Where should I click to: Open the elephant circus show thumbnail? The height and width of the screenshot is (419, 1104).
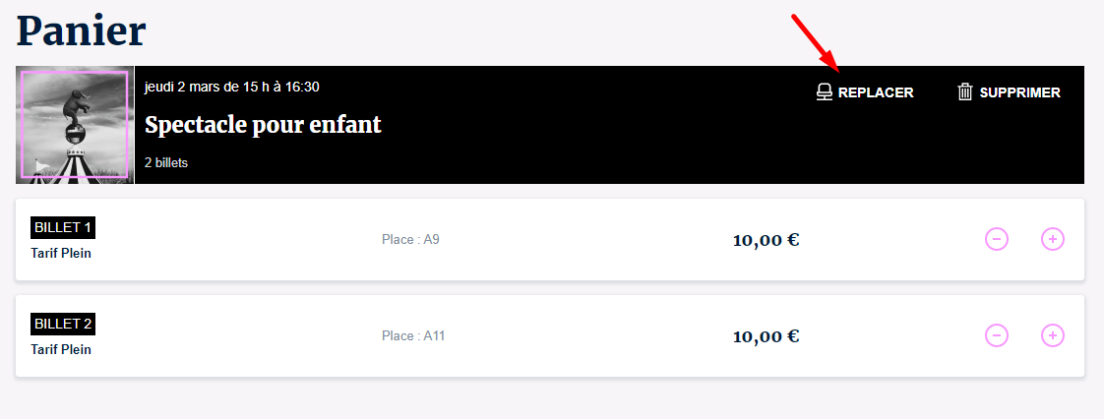75,125
